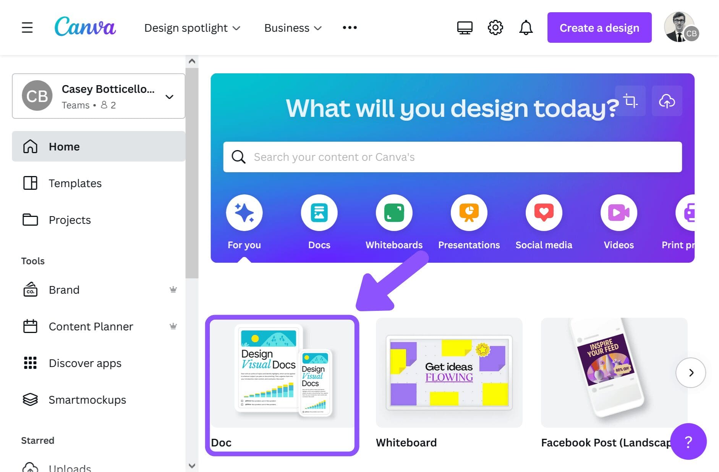Open Content Planner in sidebar

[x=99, y=326]
